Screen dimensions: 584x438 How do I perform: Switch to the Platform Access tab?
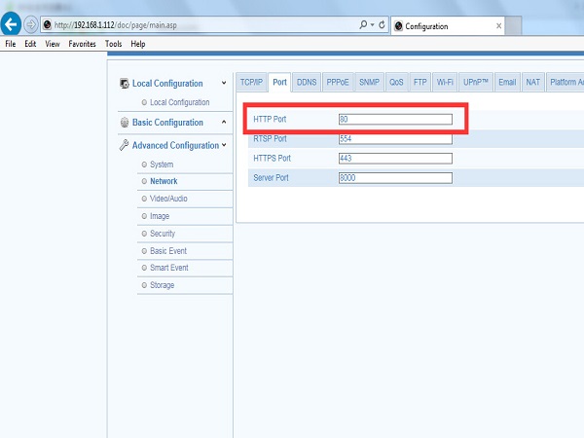[x=566, y=83]
